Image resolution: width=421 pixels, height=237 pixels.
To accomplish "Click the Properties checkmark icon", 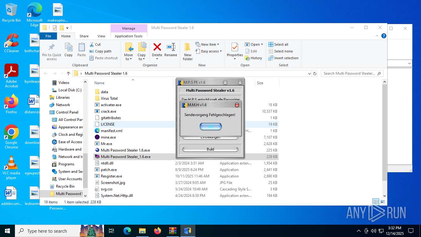I will [x=235, y=47].
